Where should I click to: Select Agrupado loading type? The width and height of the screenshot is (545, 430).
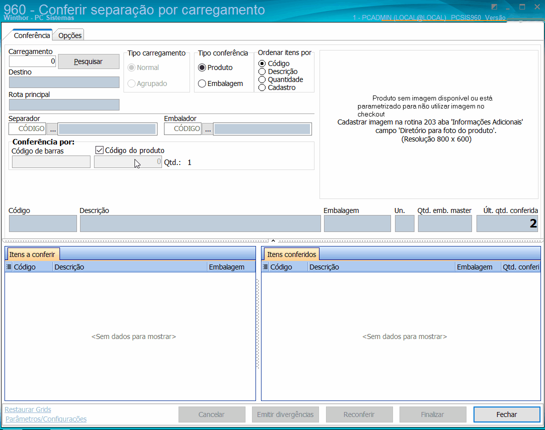131,83
